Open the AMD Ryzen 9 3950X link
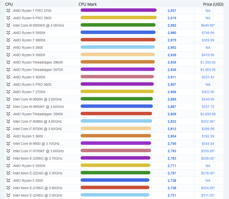Viewport: 229px width, 199px height. tap(29, 33)
